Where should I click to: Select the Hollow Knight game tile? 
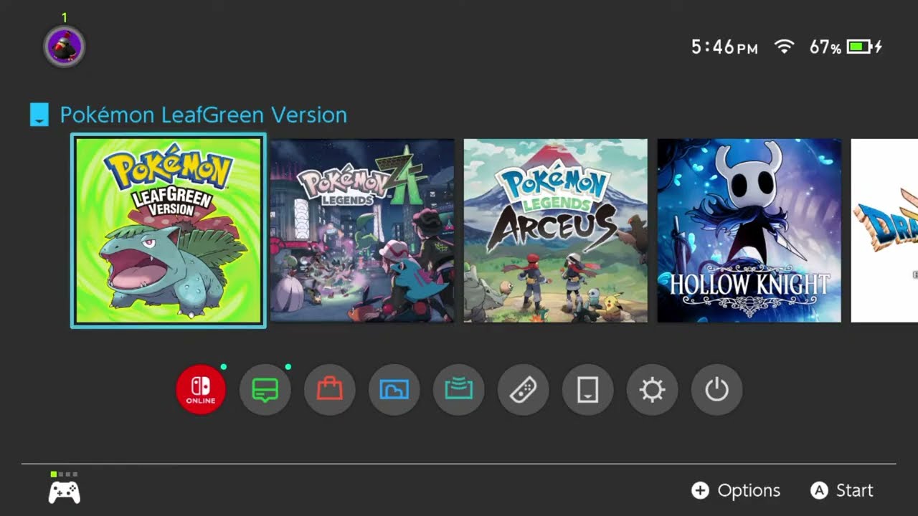[749, 231]
